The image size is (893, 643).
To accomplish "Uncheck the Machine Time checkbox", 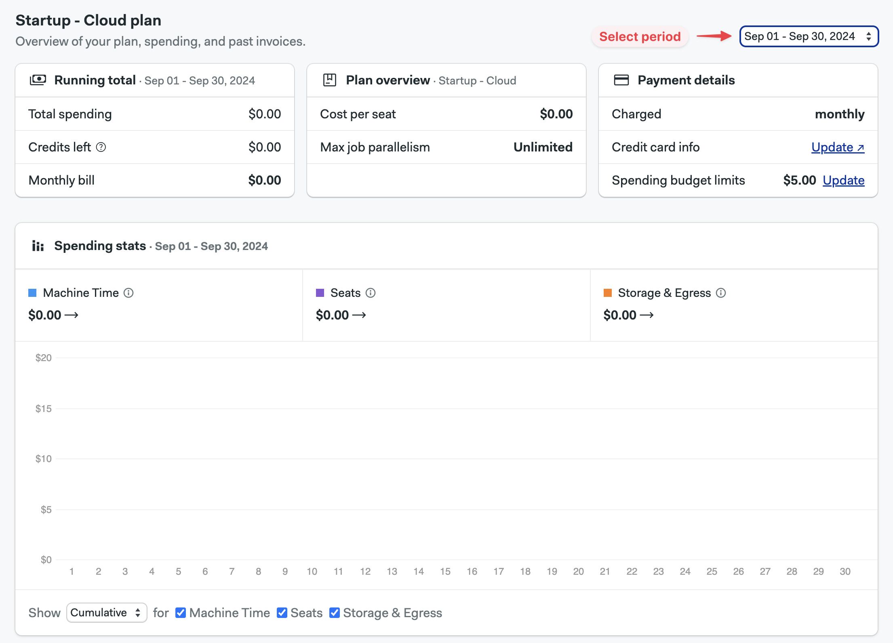I will tap(181, 613).
